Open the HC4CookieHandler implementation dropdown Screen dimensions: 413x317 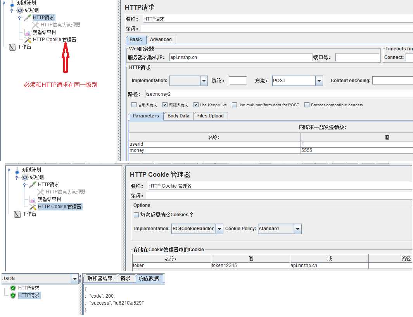(219, 229)
